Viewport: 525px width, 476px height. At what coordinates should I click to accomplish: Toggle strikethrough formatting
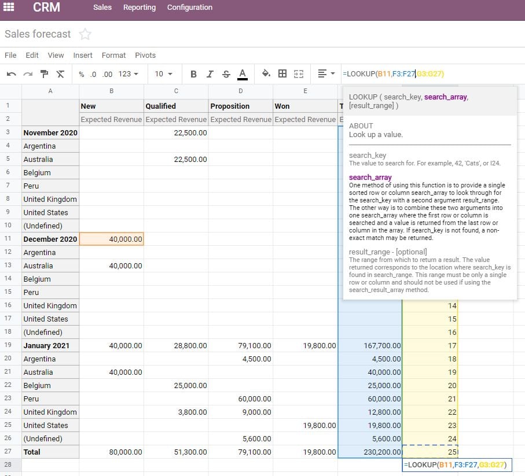(x=226, y=74)
